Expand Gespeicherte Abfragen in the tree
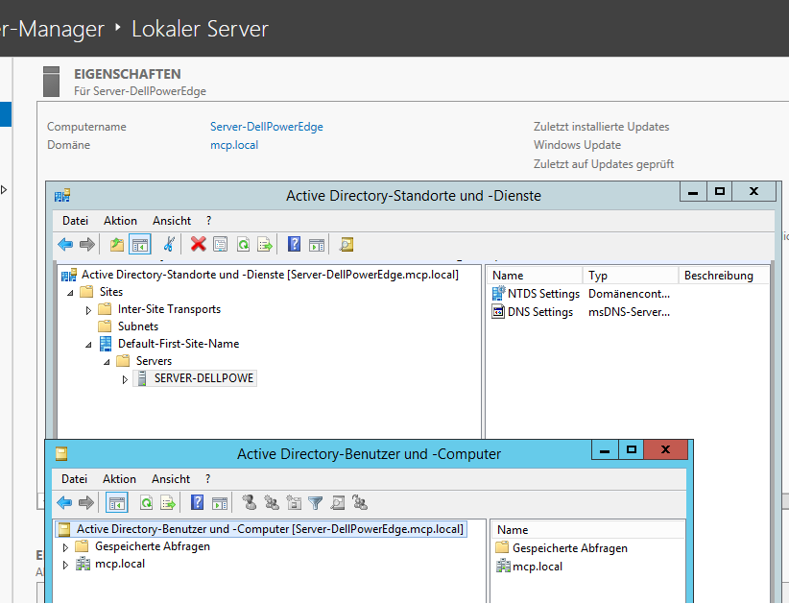Screen dimensions: 789x604 tap(65, 547)
